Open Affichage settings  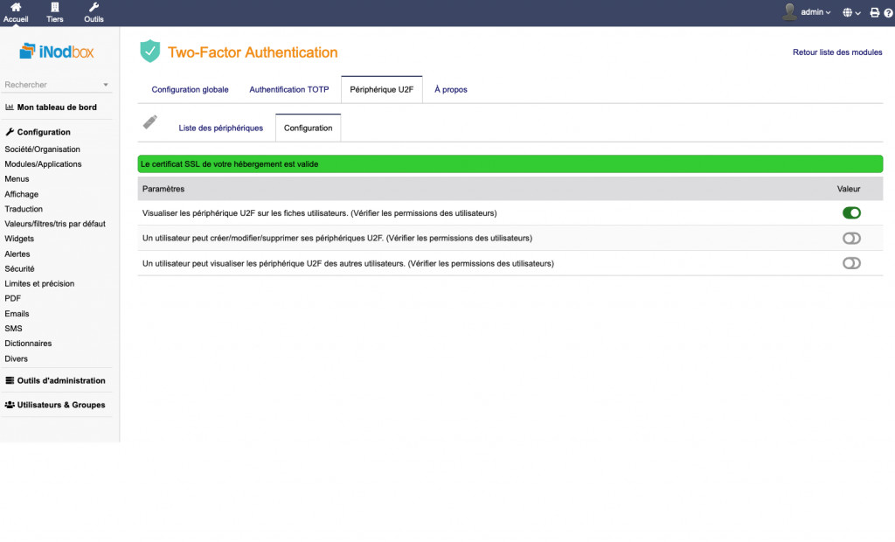tap(21, 194)
